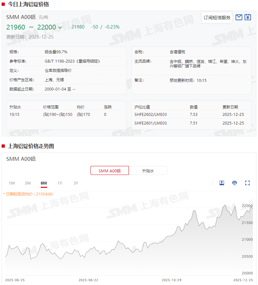Select the 3Y time range
Screen dimensions: 258x285
pyautogui.click(x=76, y=183)
